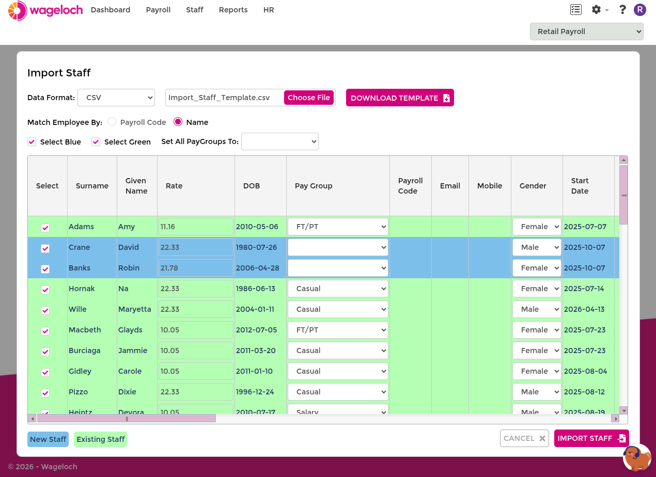The width and height of the screenshot is (656, 477).
Task: Open Pay Group dropdown for Crane
Action: click(338, 247)
